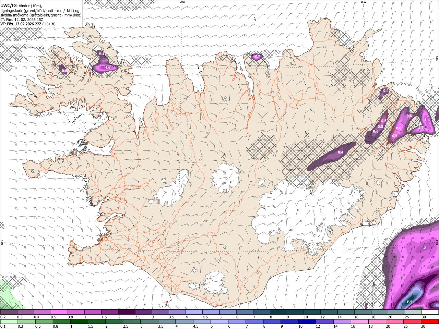439x329 pixels.
Task: Click the "1.5" label under the lower legend row
Action: click(91, 326)
